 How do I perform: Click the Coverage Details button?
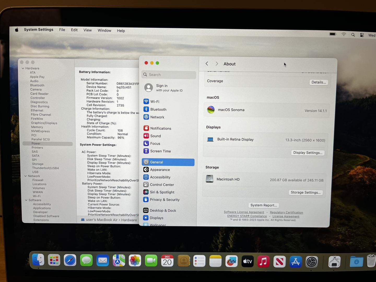click(x=319, y=82)
